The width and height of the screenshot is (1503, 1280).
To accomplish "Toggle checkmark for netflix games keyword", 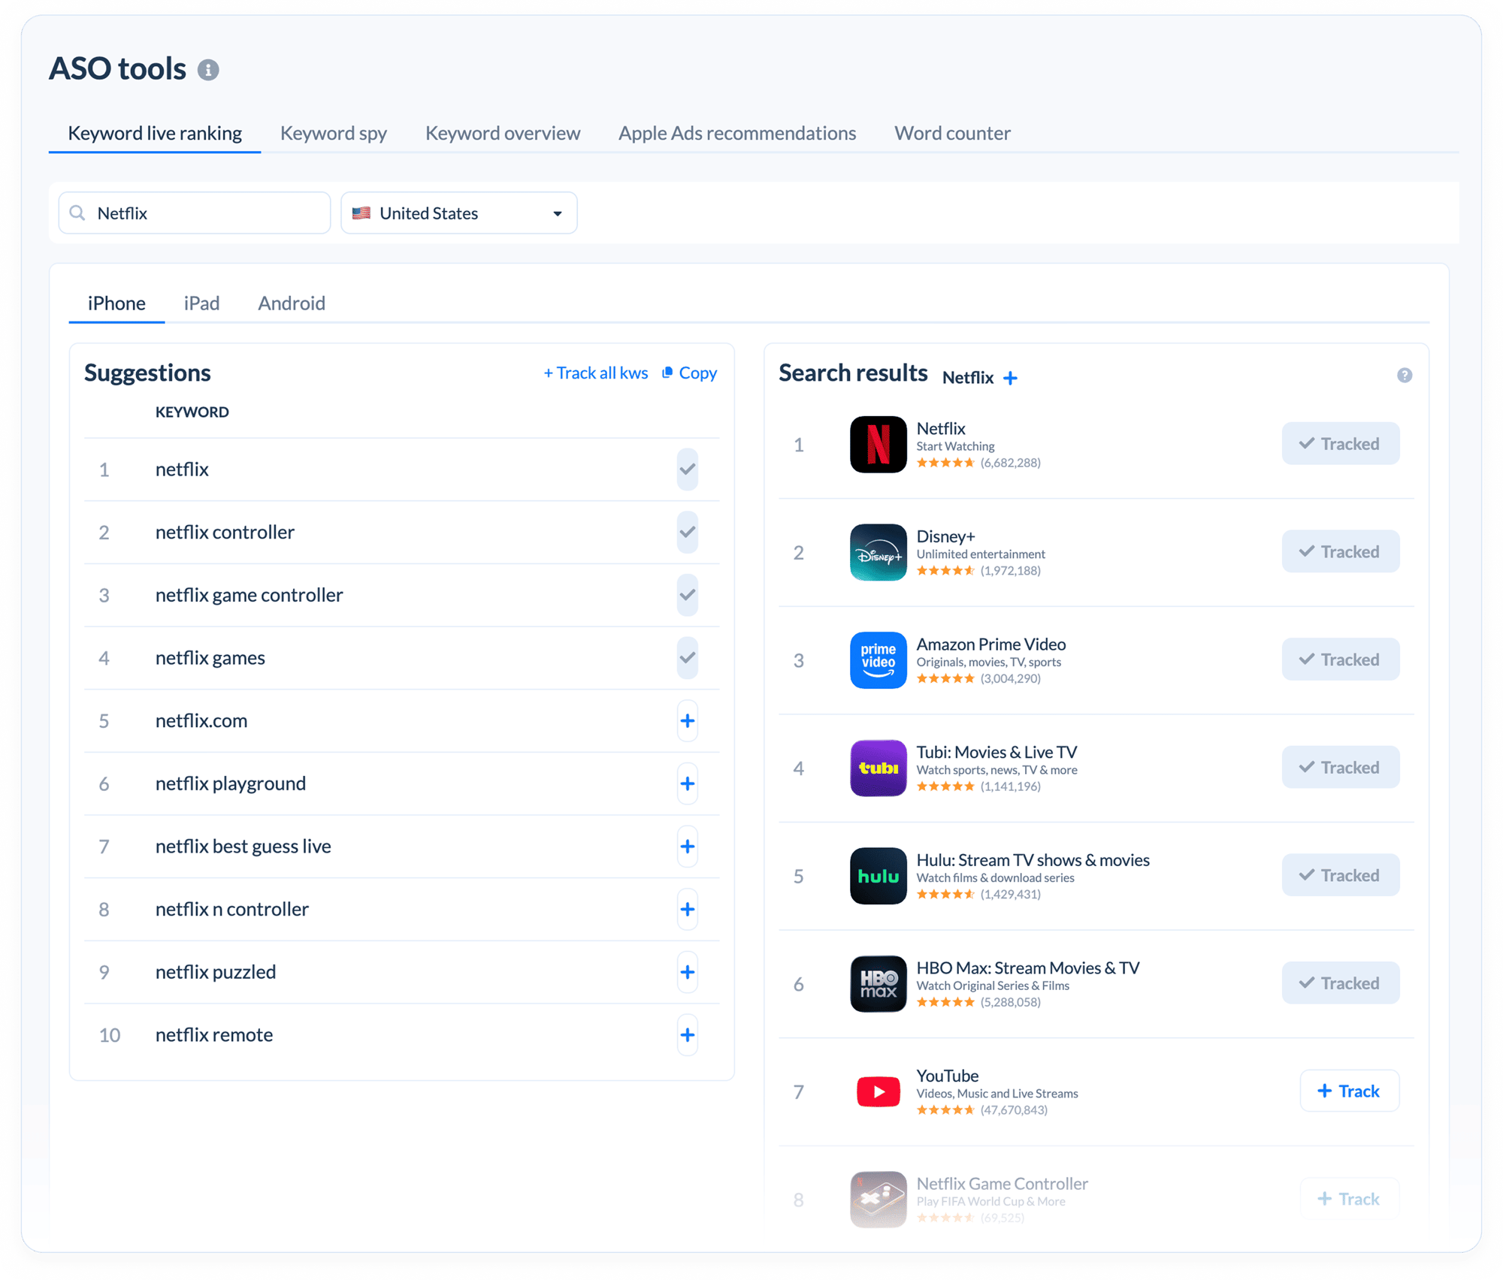I will [x=687, y=658].
